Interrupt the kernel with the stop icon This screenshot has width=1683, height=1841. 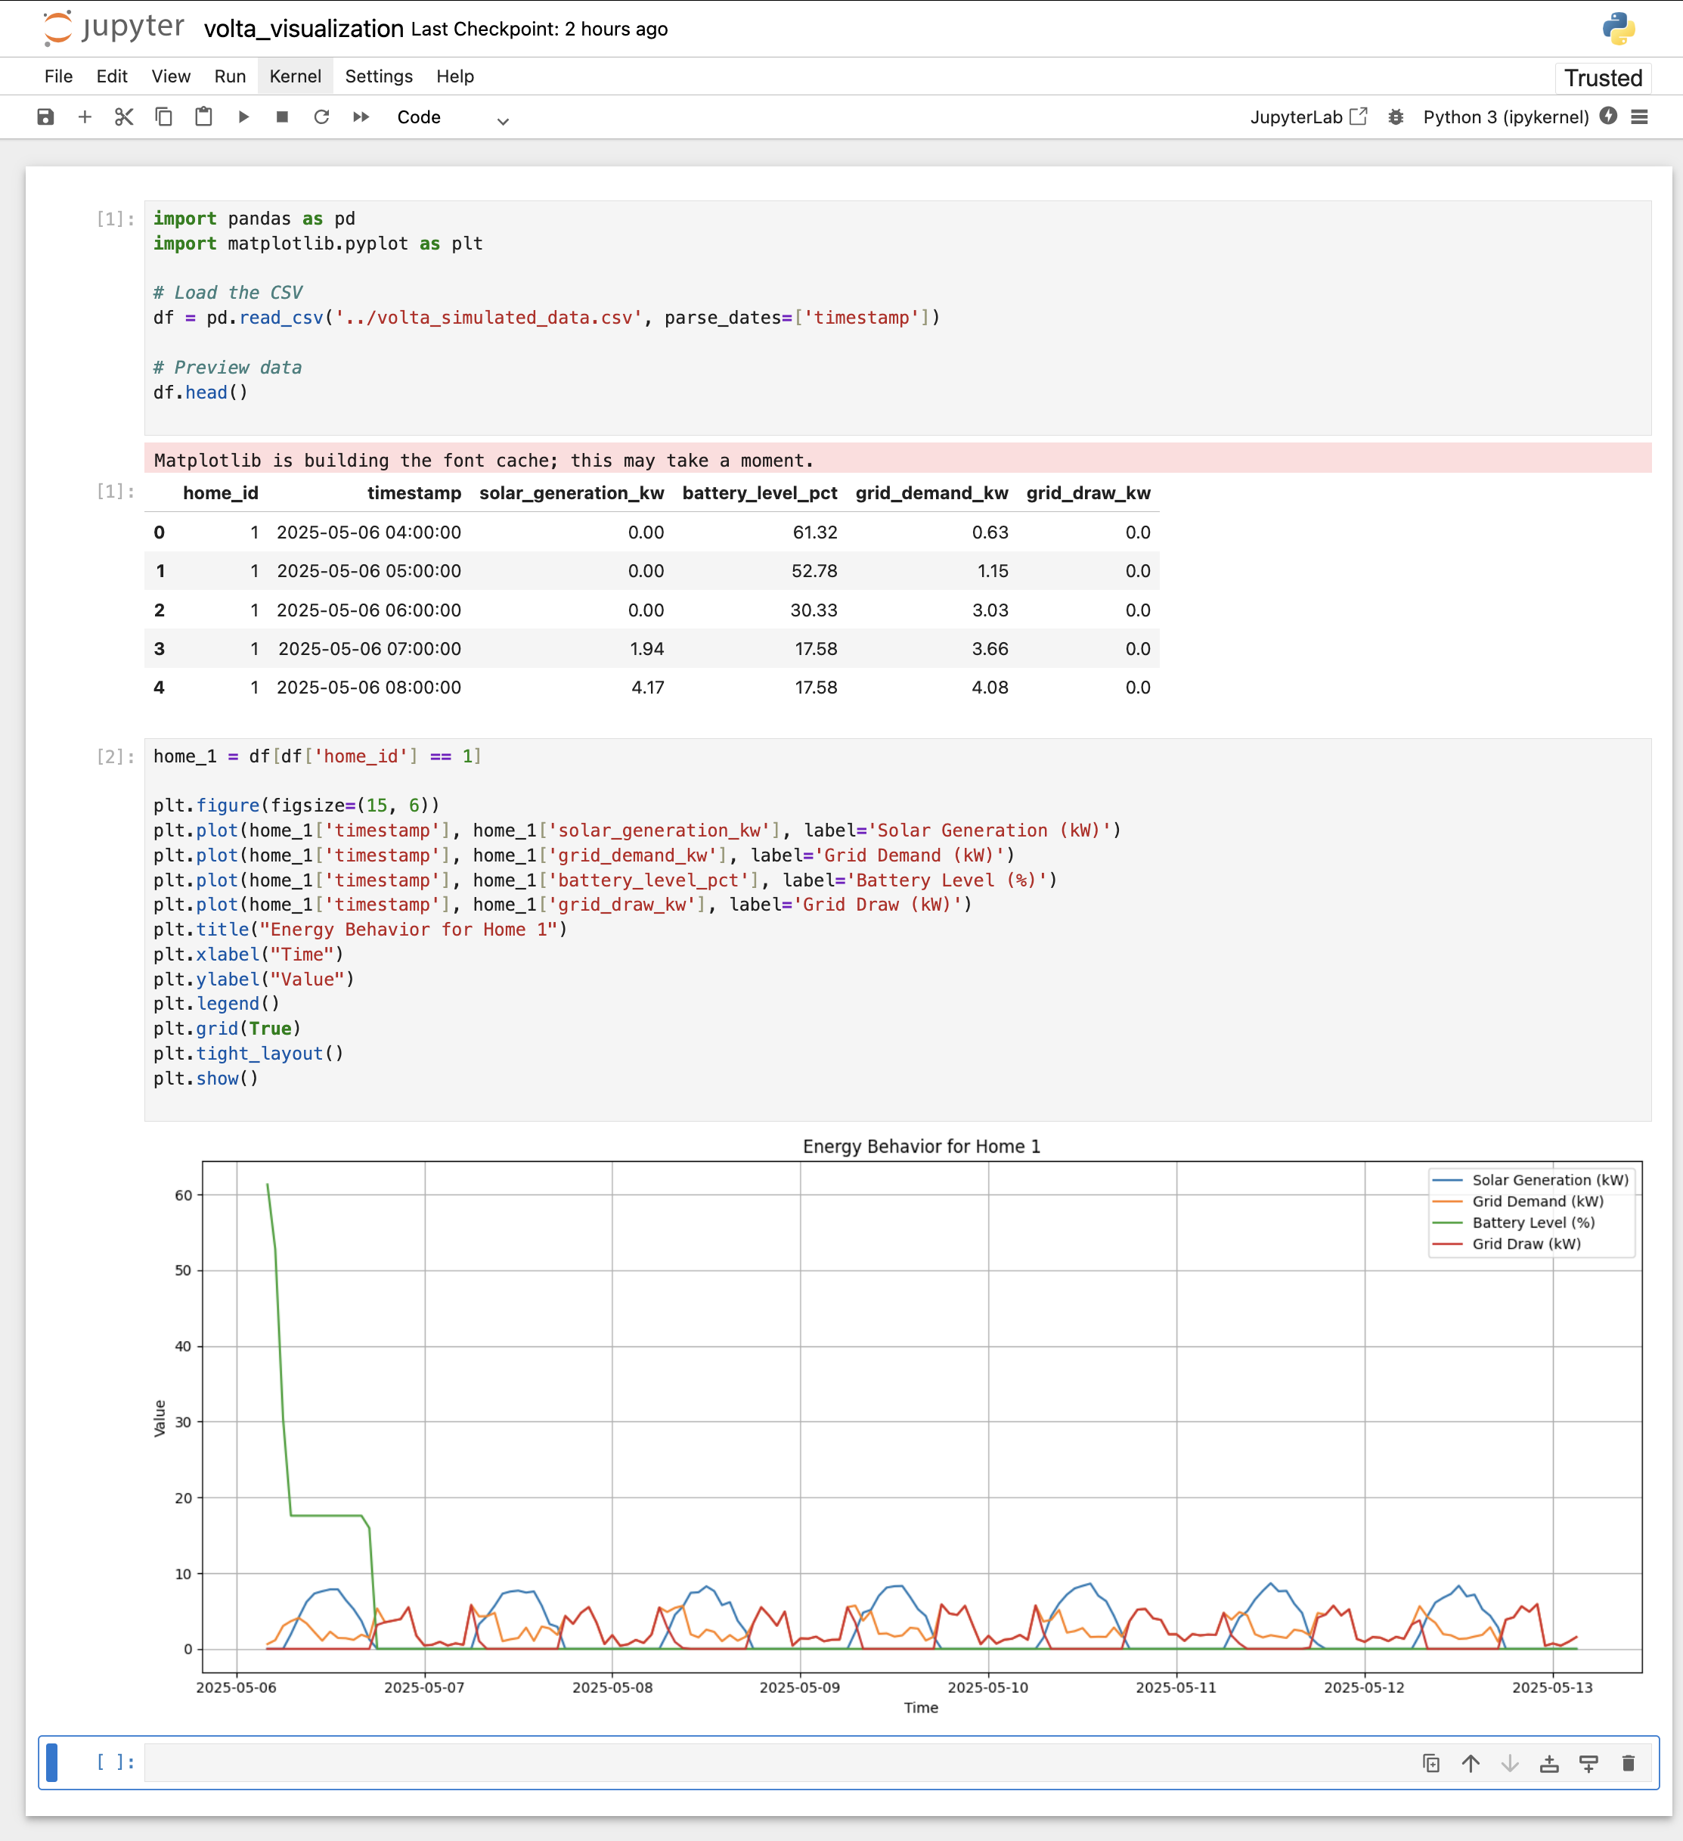[x=282, y=117]
